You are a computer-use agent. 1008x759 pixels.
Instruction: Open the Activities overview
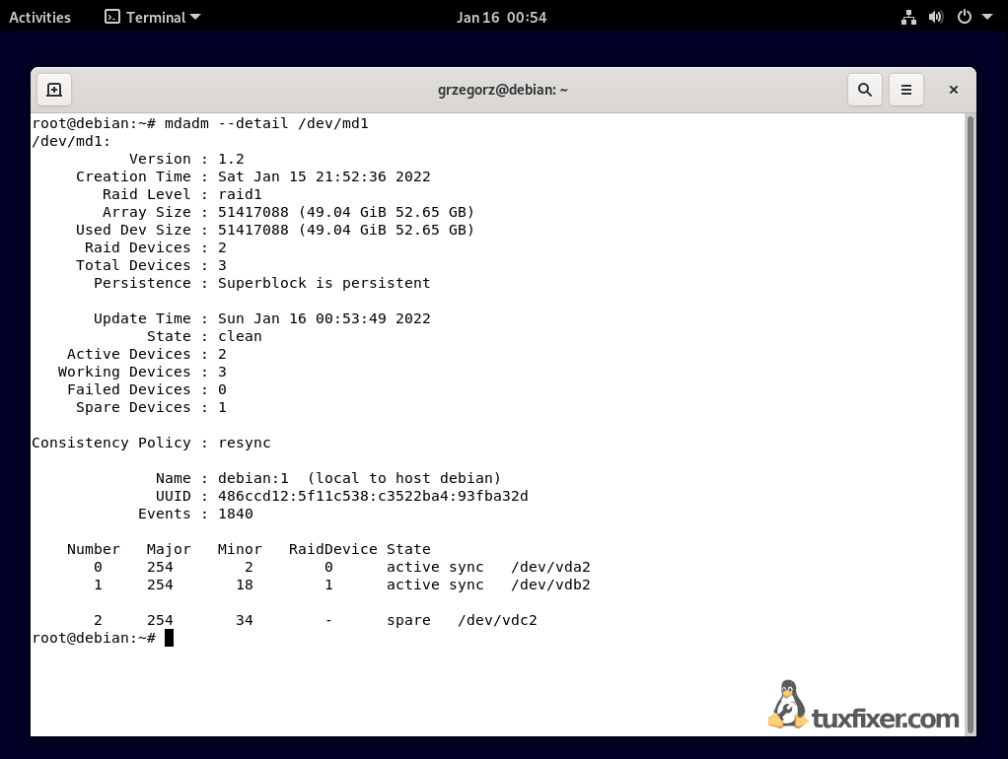coord(40,17)
